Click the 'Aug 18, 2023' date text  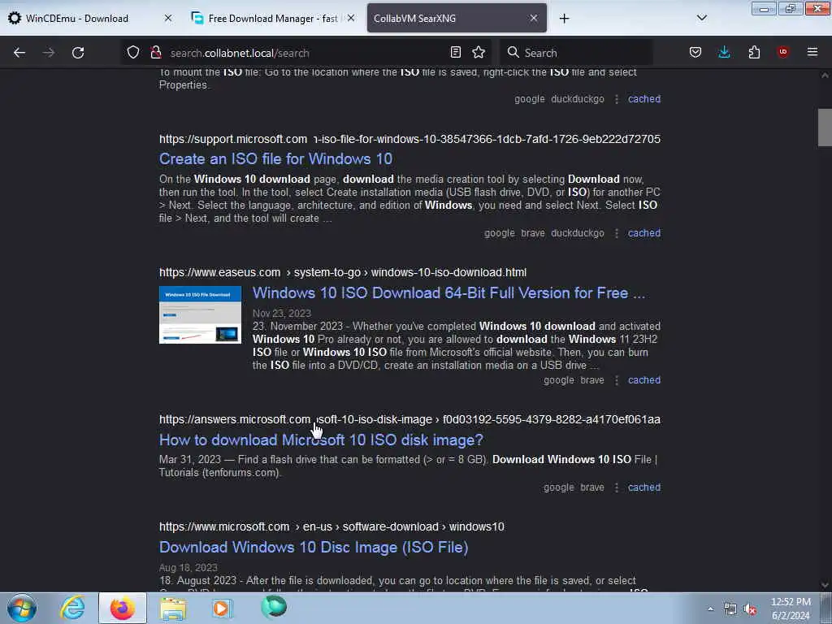pos(188,567)
